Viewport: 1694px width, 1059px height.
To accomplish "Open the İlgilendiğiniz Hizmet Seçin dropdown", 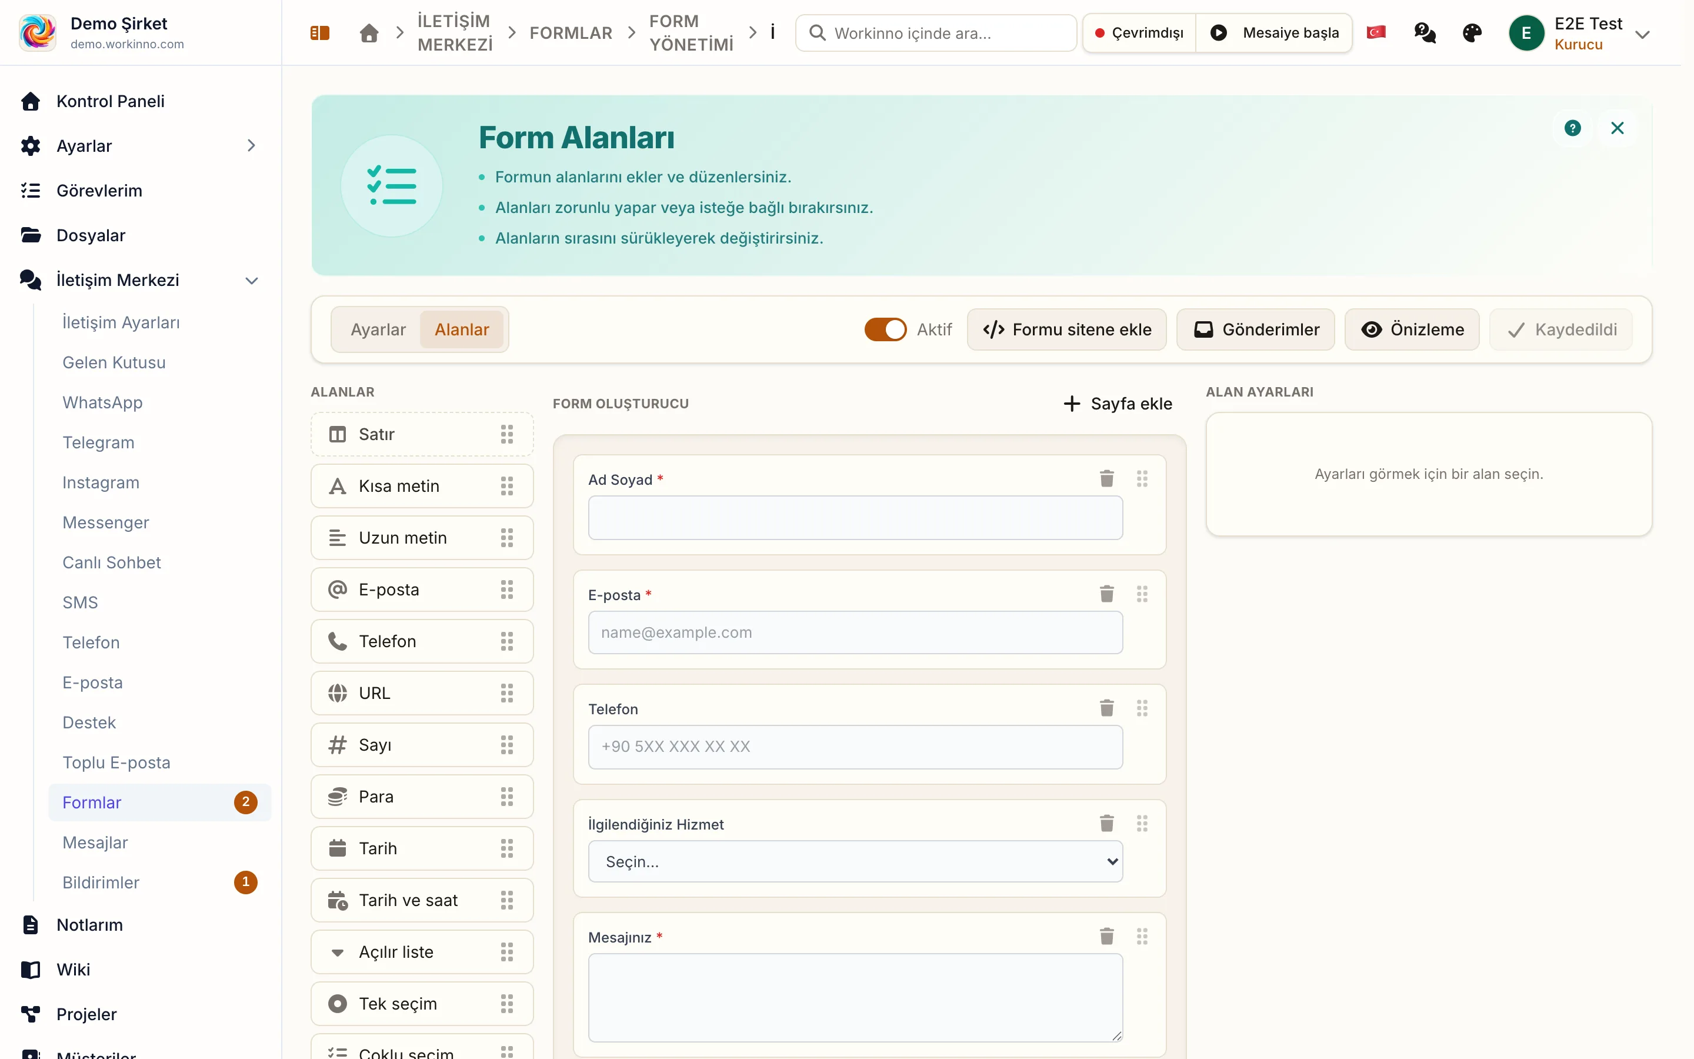I will pyautogui.click(x=855, y=861).
